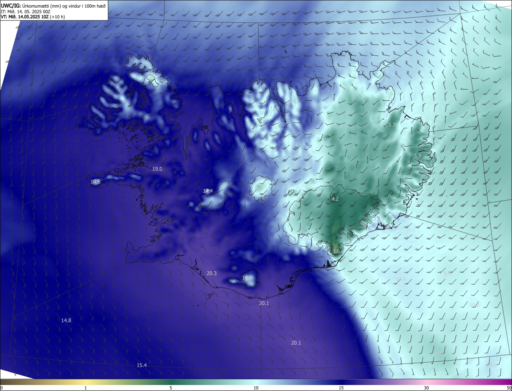Screen dimensions: 512x391
Task: Click the colorbar tick label "5"
Action: click(171, 388)
